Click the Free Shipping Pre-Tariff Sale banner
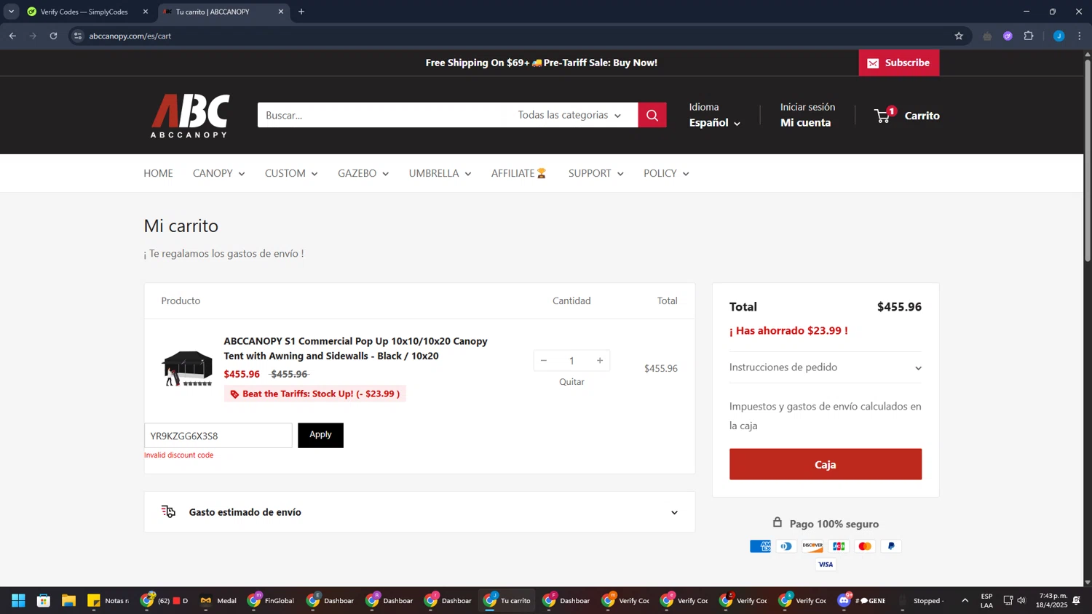This screenshot has height=614, width=1092. point(542,63)
